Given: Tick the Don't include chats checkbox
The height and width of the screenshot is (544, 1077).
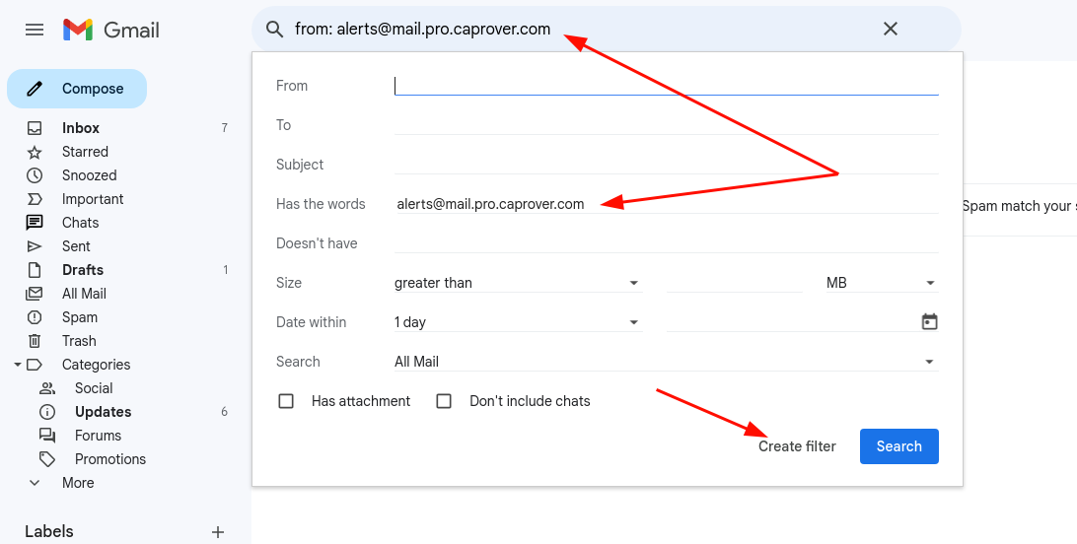Looking at the screenshot, I should click(444, 401).
